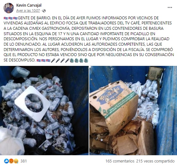Click the first microphone emoji at end of post
This screenshot has width=177, height=165.
[53, 60]
